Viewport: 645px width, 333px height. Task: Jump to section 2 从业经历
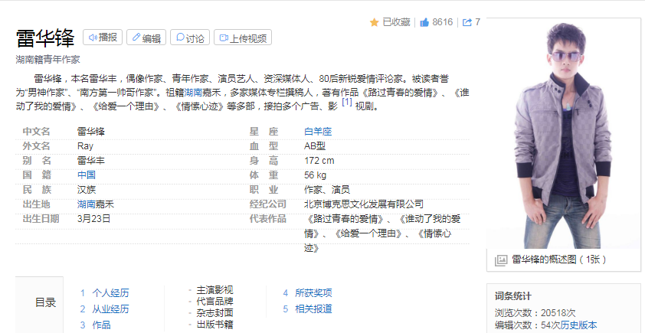pyautogui.click(x=110, y=309)
